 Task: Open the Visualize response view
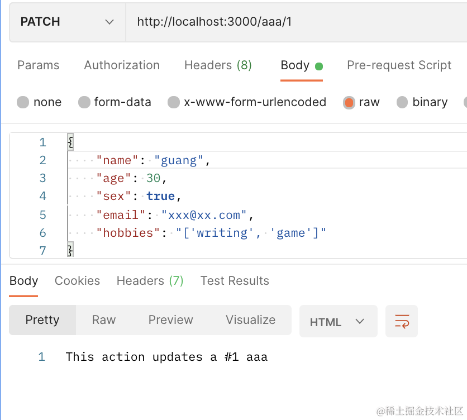[x=250, y=320]
